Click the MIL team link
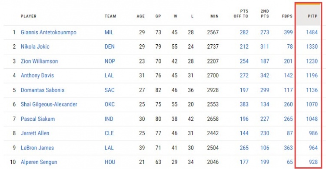This screenshot has height=169, width=326. click(109, 33)
